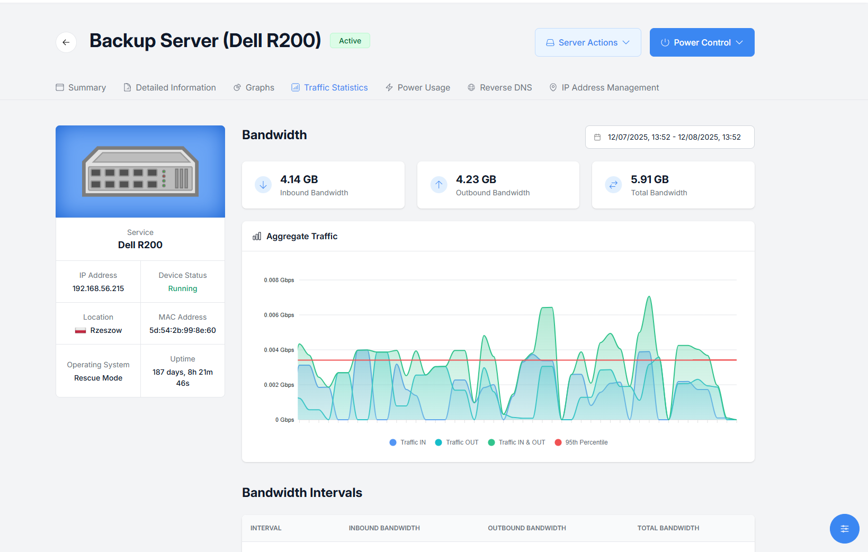This screenshot has height=552, width=868.
Task: Click the 4.23 GB outbound value
Action: 476,179
